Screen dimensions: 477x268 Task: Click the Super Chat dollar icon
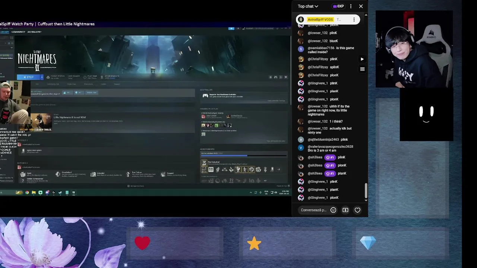click(x=345, y=210)
